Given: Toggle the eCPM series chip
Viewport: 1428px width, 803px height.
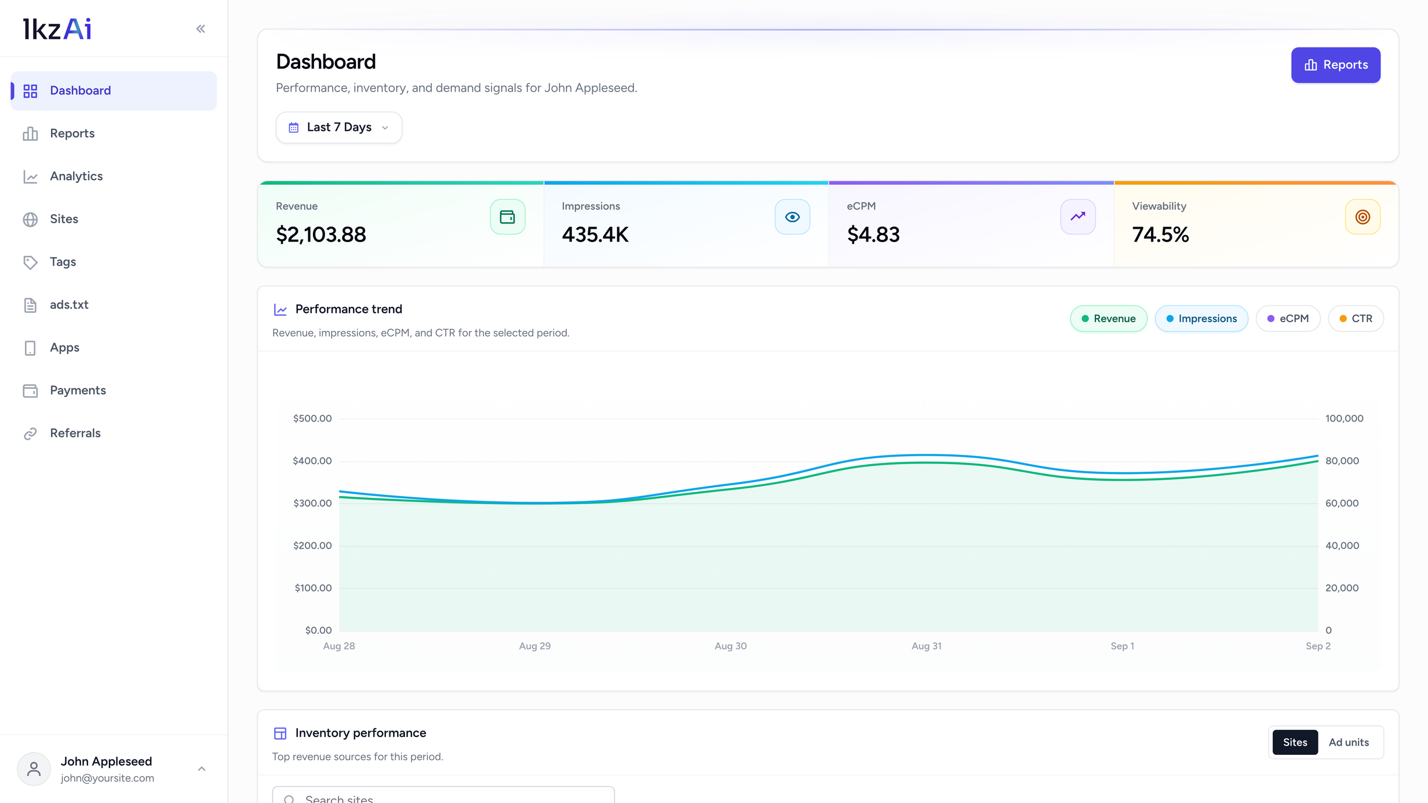Looking at the screenshot, I should click(1288, 319).
